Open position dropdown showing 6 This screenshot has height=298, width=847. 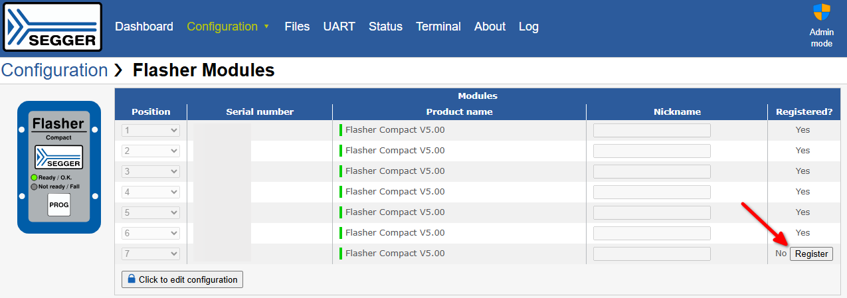coord(151,233)
